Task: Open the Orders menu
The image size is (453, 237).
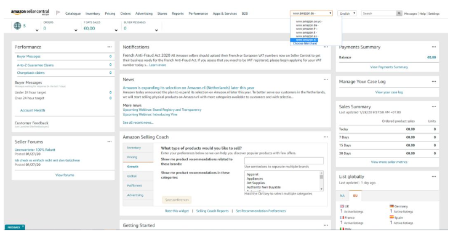Action: point(126,14)
